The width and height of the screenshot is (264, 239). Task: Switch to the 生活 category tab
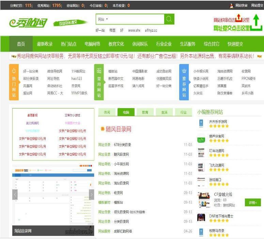[164, 112]
